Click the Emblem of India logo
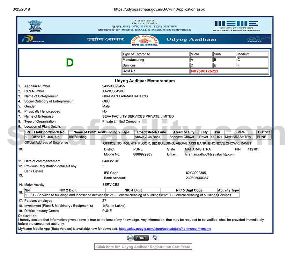 point(35,26)
